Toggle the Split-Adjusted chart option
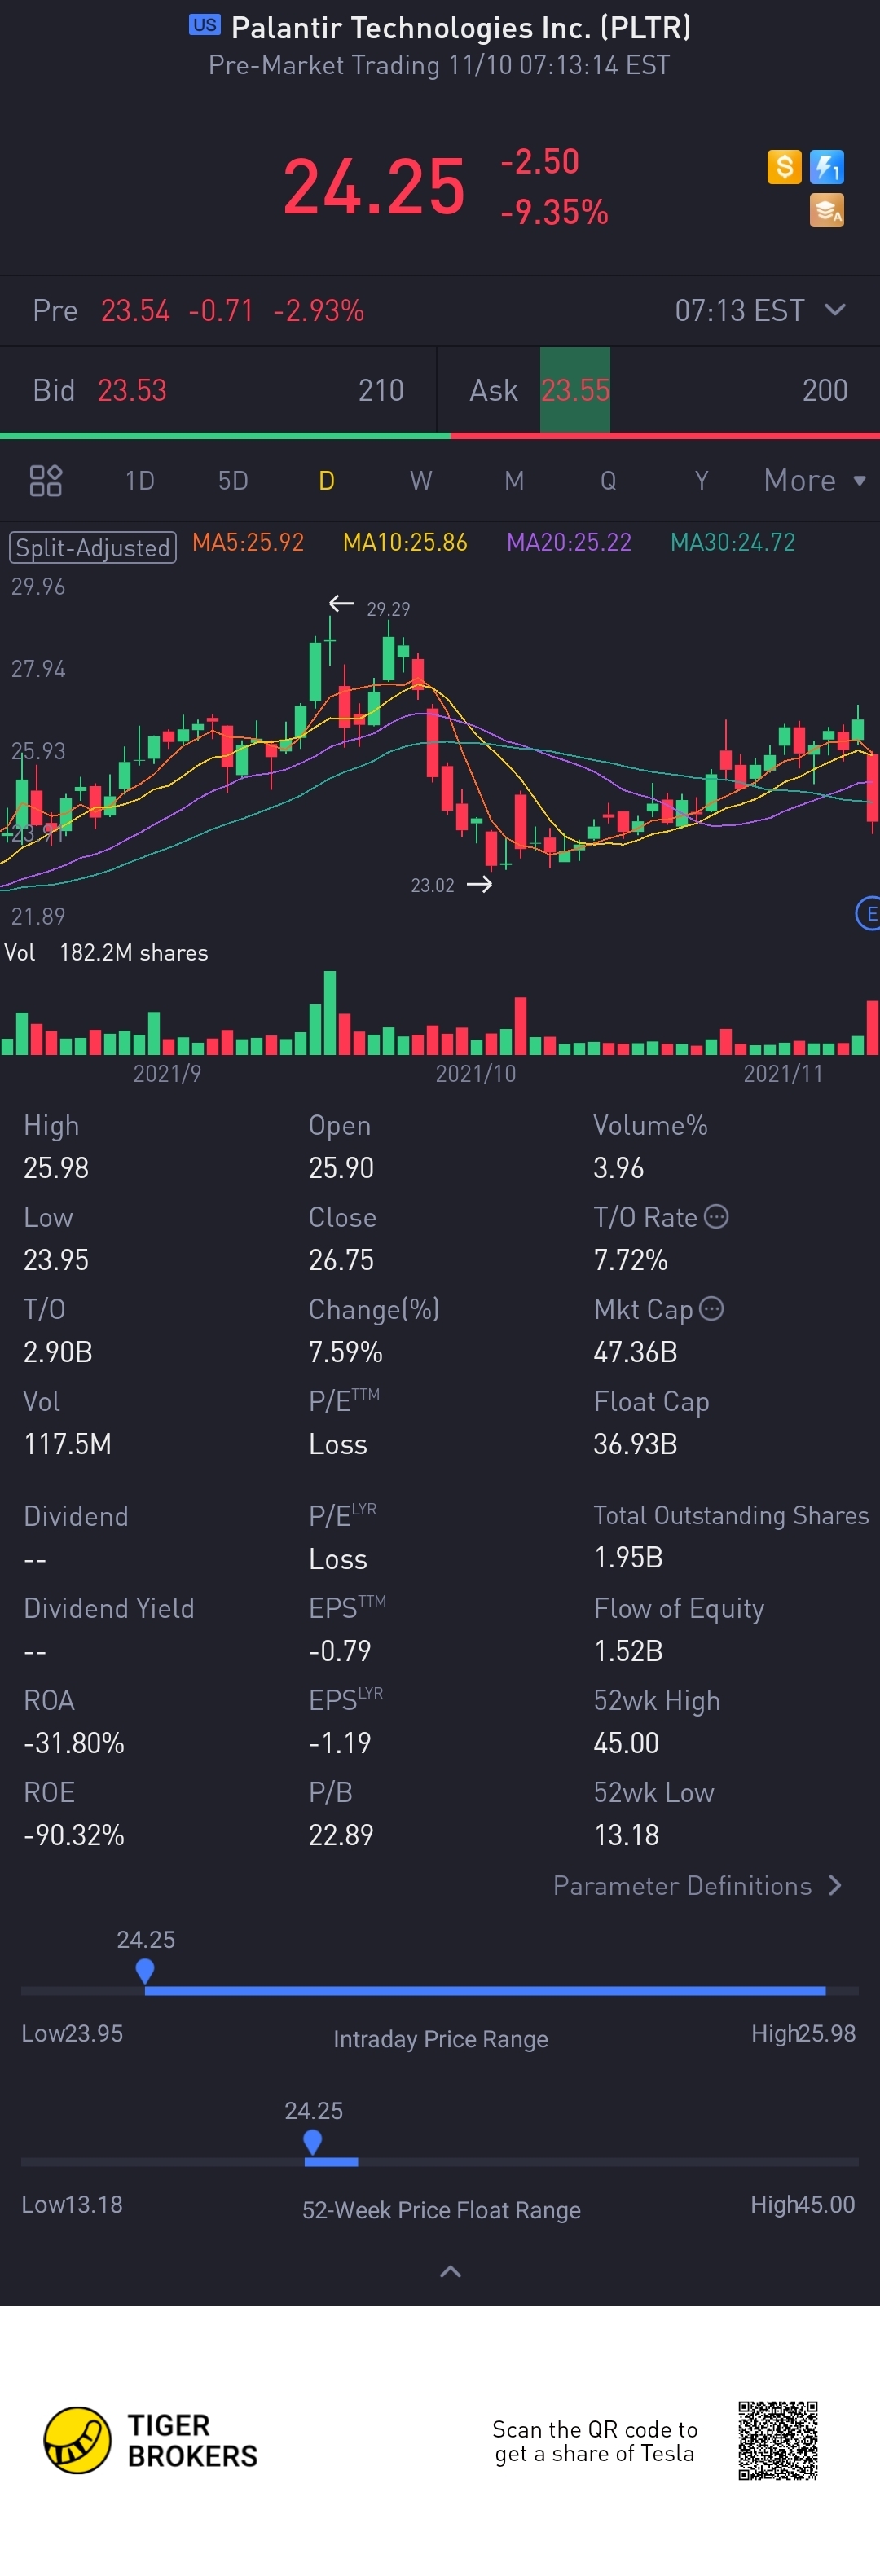Image resolution: width=880 pixels, height=2576 pixels. [x=93, y=547]
